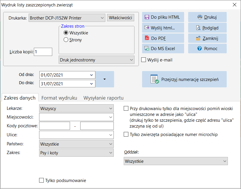
Task: Expand the Zakres Psy i koty dropdown
Action: tap(76, 153)
